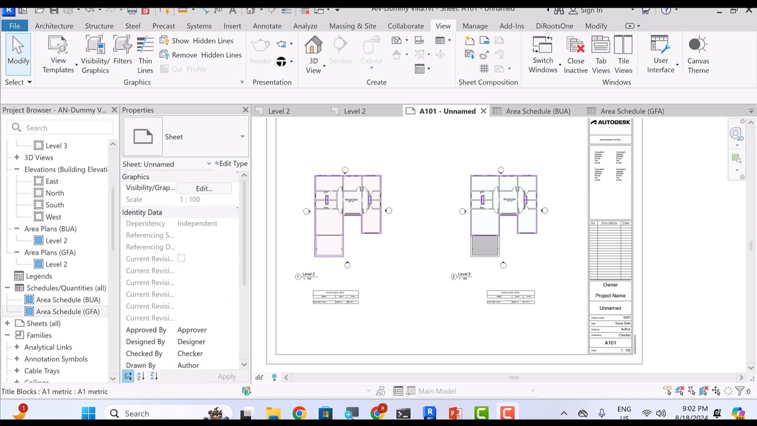Open the Annotate ribbon tab

pyautogui.click(x=267, y=26)
